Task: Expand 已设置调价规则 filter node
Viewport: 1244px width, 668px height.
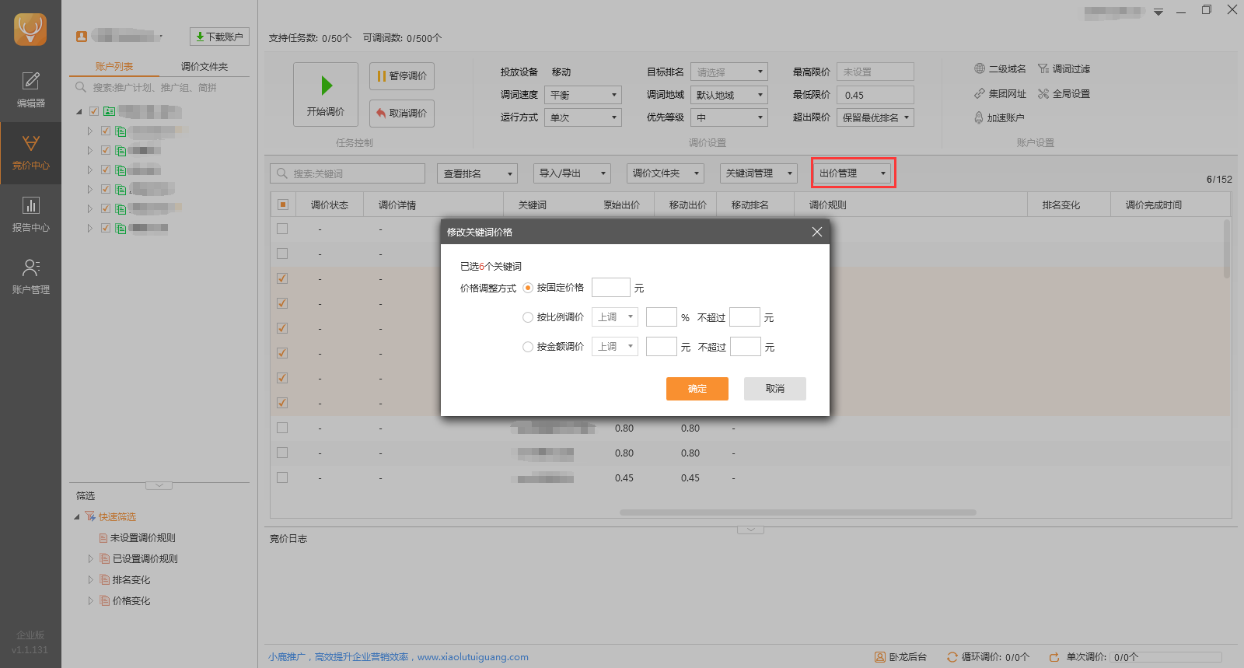Action: [90, 559]
